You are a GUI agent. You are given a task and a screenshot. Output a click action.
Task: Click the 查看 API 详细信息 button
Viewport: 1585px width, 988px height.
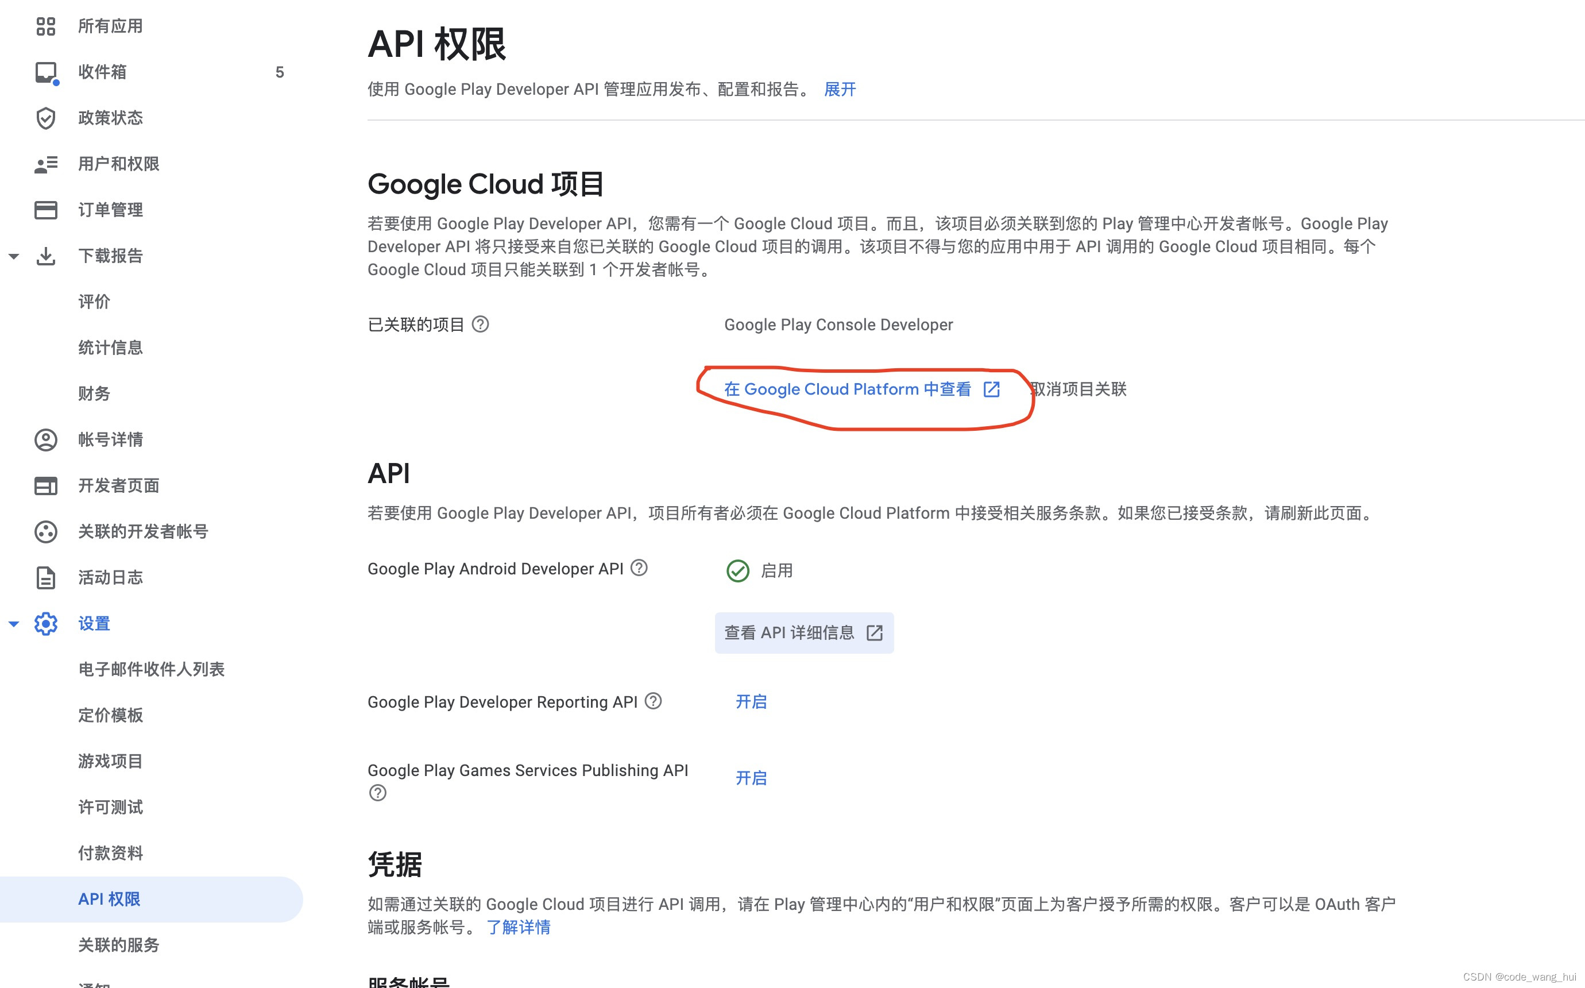click(x=804, y=632)
